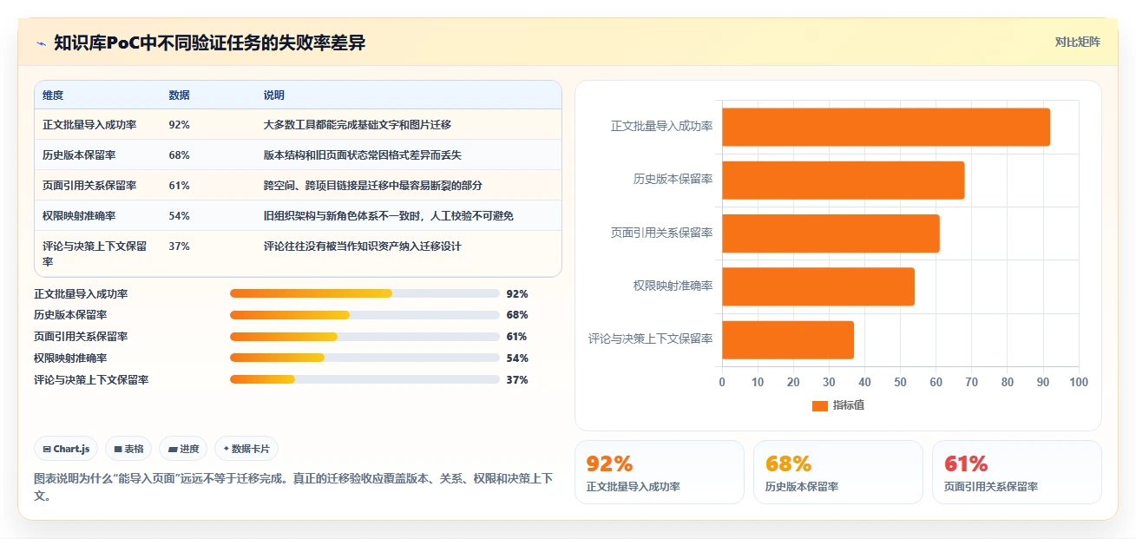The width and height of the screenshot is (1136, 539).
Task: Click description 大多数工具都能完成基础文字和图片迁移
Action: tap(358, 125)
